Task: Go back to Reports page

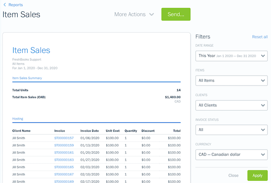Action: 16,5
